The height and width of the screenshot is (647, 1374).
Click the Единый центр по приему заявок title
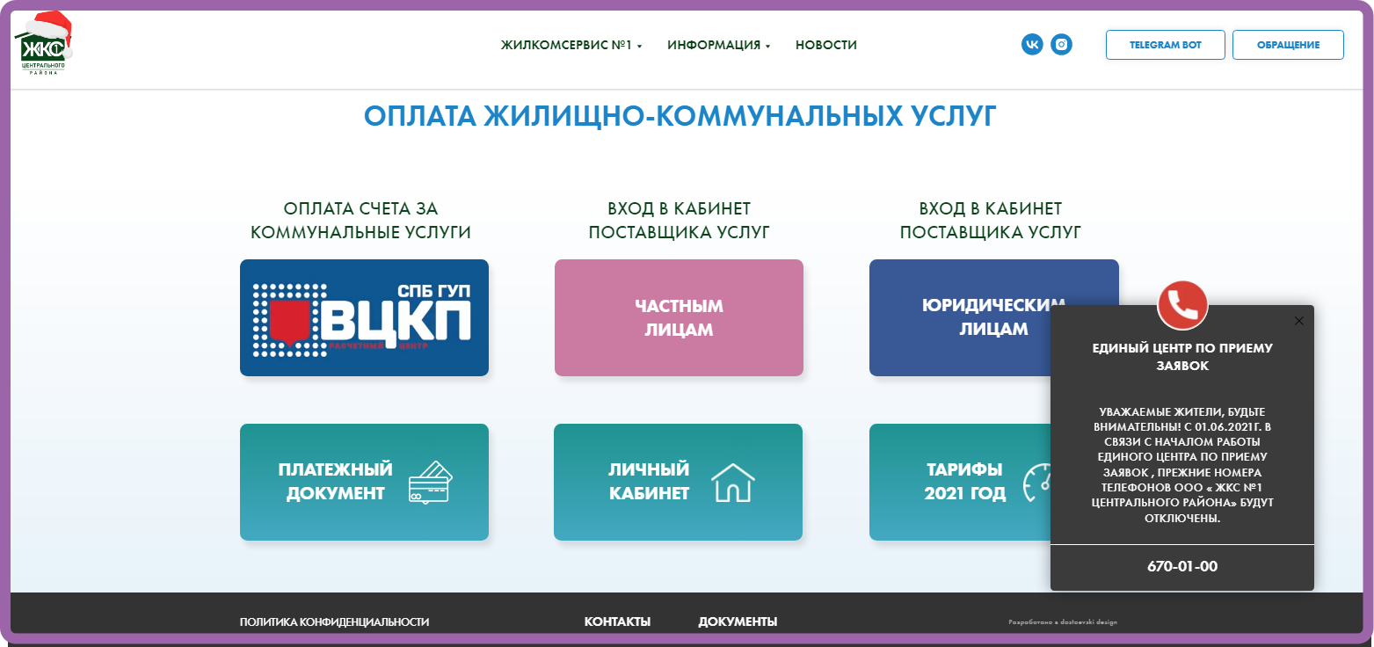[x=1182, y=357]
